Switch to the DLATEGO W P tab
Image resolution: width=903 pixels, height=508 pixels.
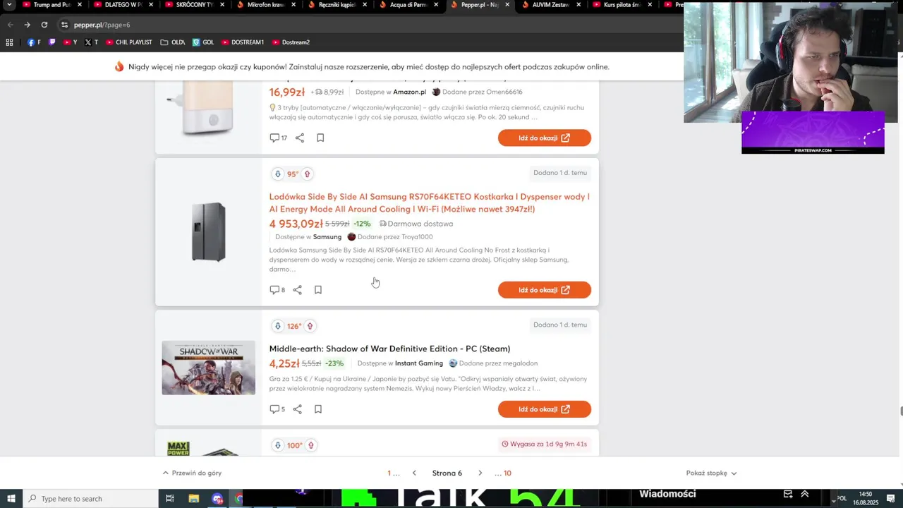[x=123, y=5]
